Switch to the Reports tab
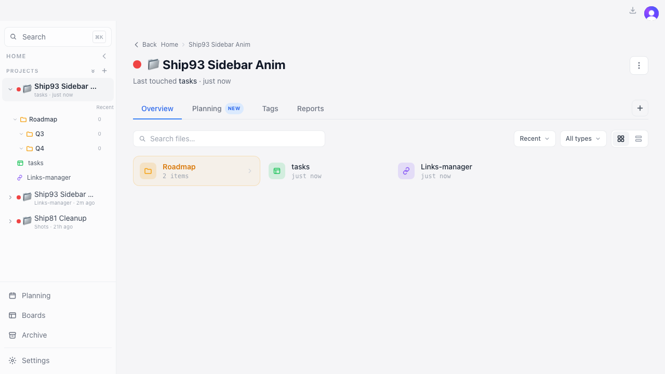The image size is (665, 374). click(x=311, y=109)
